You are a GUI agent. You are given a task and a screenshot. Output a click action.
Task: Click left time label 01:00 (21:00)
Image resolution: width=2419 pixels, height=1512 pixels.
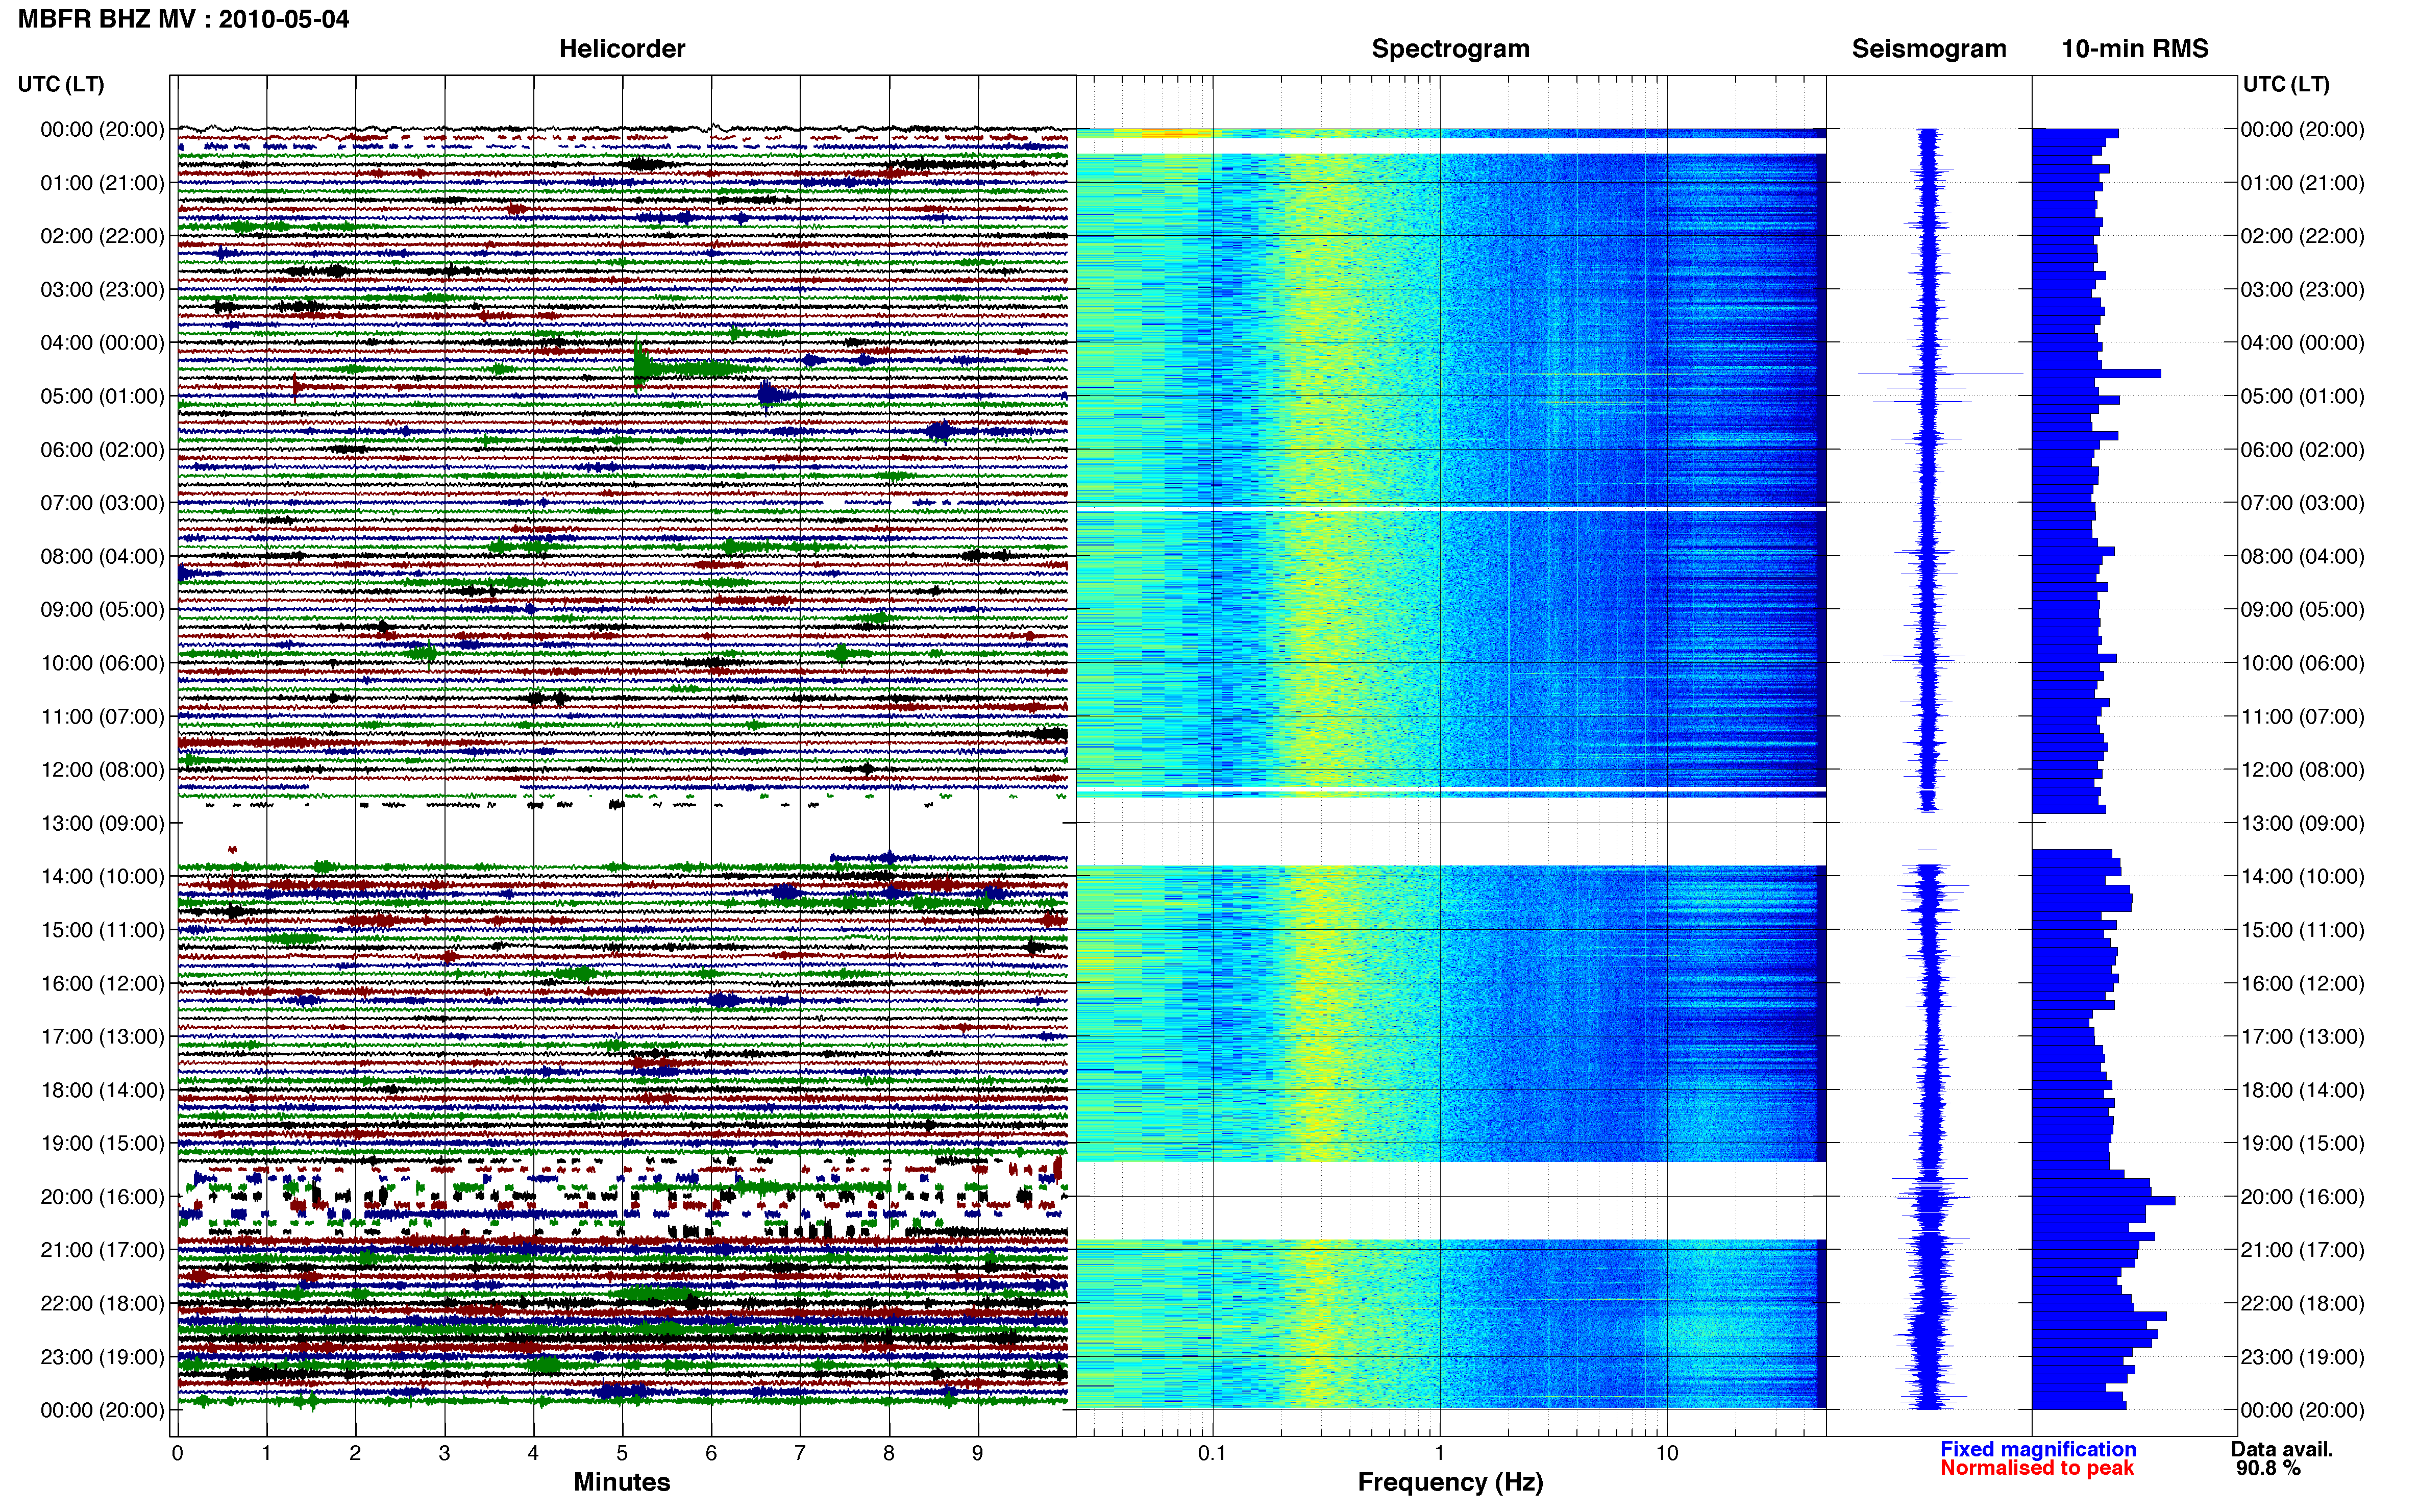(x=102, y=183)
